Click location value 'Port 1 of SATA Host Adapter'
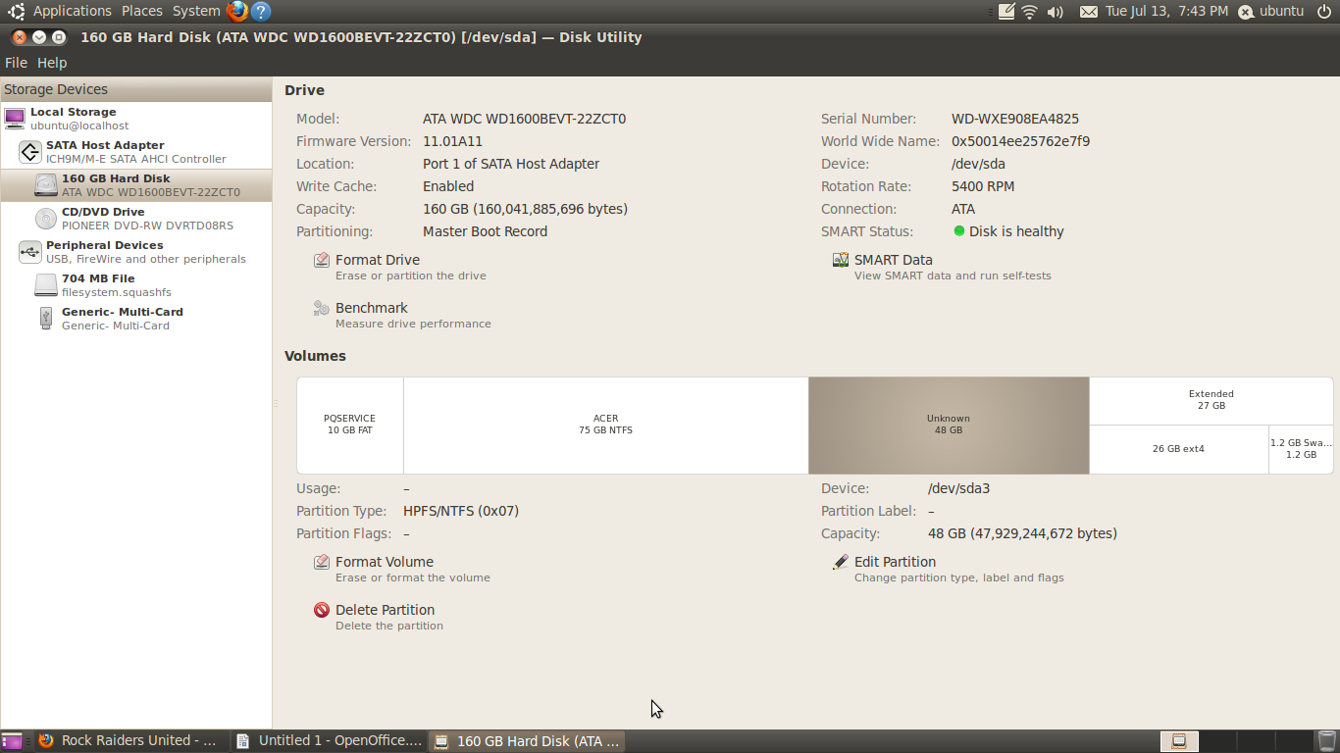 tap(511, 164)
